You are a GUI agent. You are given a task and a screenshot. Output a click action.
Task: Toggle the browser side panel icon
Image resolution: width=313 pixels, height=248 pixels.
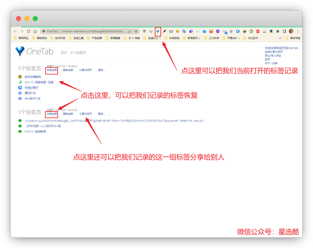point(285,31)
